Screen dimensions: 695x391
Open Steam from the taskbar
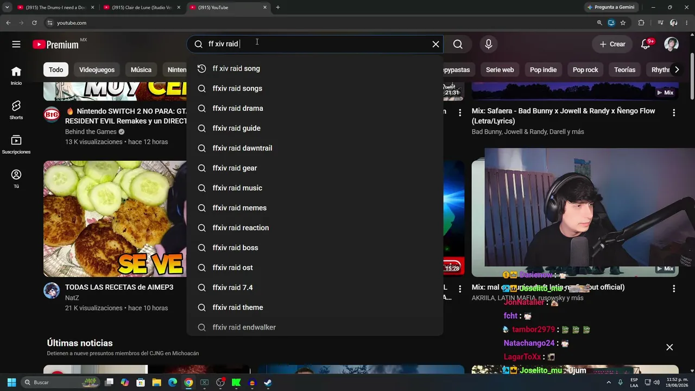[x=268, y=382]
